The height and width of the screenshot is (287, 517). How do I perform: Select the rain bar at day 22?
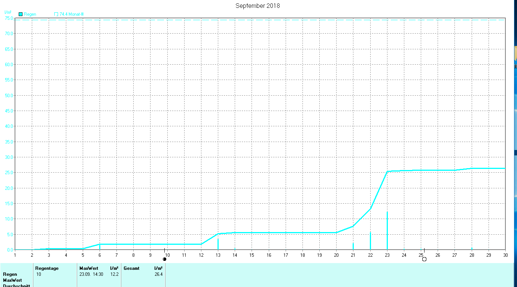point(370,241)
